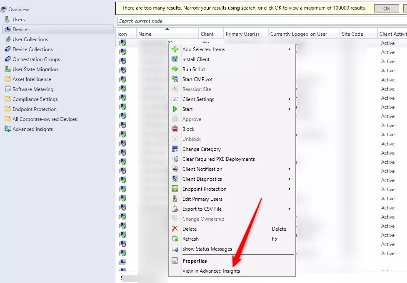Image resolution: width=407 pixels, height=283 pixels.
Task: Sort by the Client column header
Action: coord(211,34)
